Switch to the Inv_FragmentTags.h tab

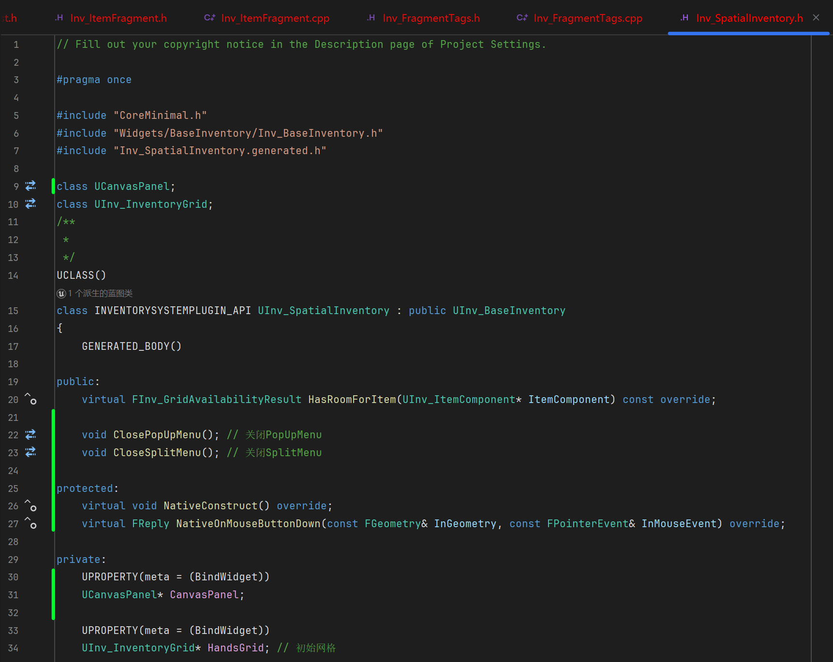pyautogui.click(x=431, y=18)
